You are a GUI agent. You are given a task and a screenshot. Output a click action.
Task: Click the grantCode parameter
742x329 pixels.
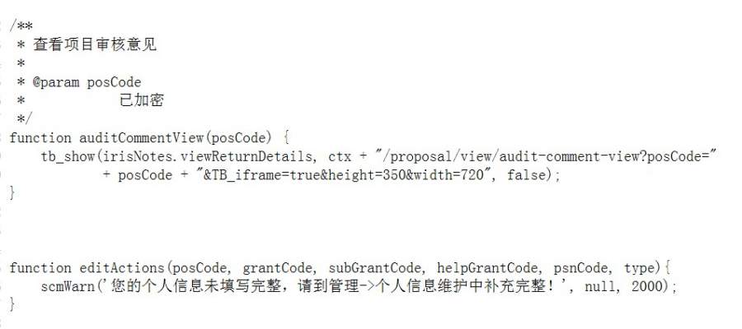[x=277, y=269]
